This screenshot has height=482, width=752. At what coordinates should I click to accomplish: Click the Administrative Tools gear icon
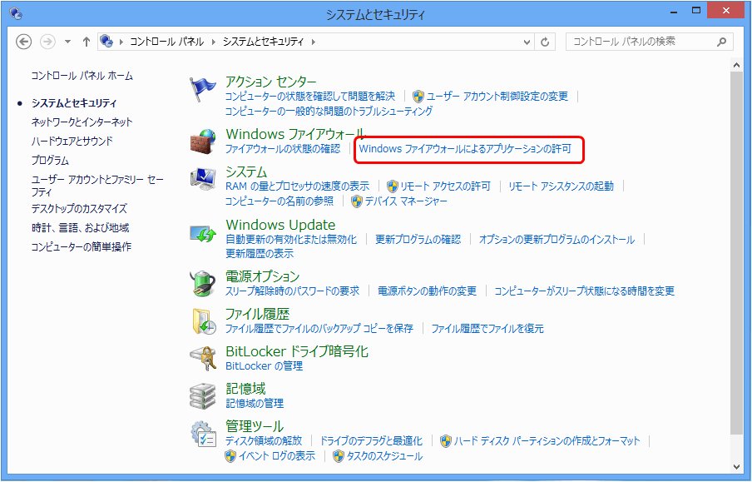pos(203,434)
